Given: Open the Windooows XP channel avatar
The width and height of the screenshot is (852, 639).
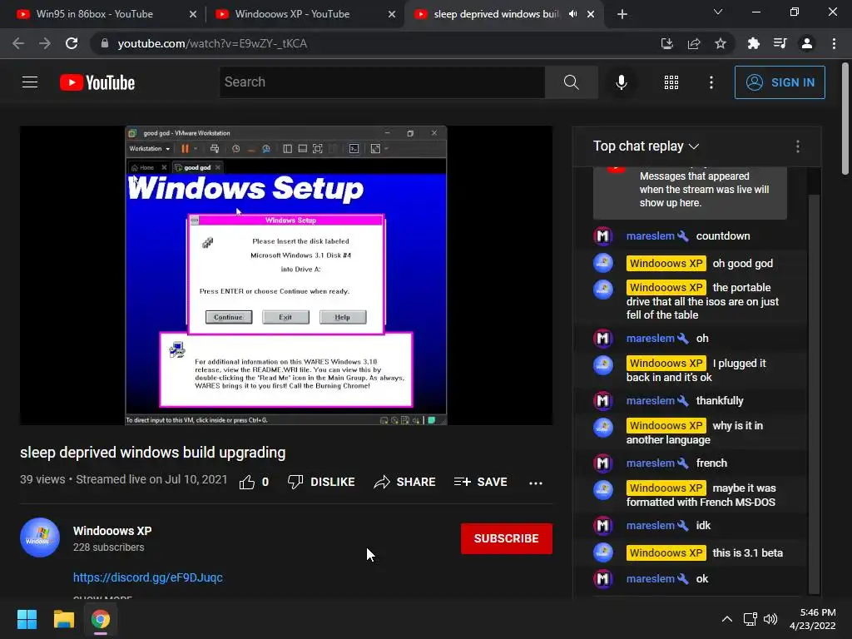Looking at the screenshot, I should 40,537.
